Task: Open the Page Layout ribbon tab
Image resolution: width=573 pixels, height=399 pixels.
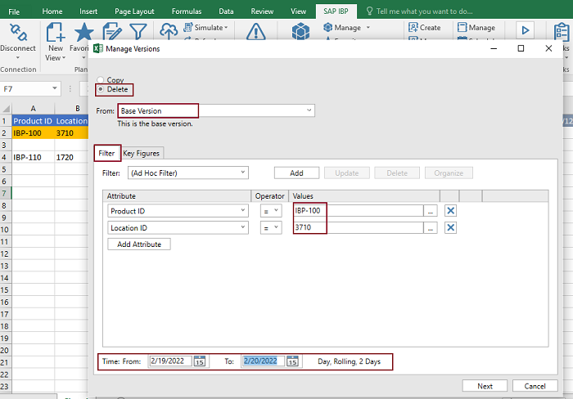Action: tap(134, 11)
